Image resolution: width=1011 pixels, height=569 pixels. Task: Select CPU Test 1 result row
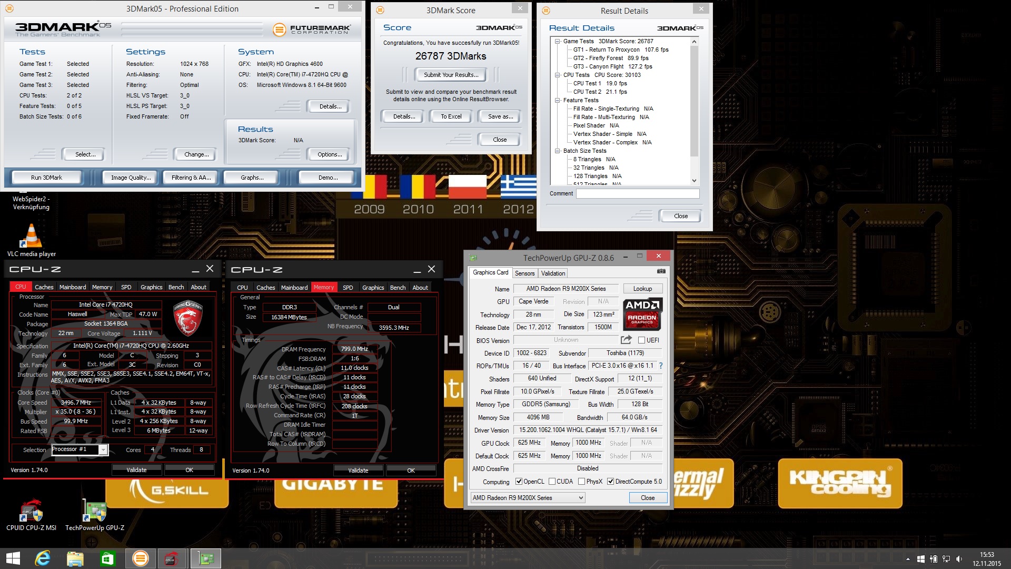tap(600, 83)
